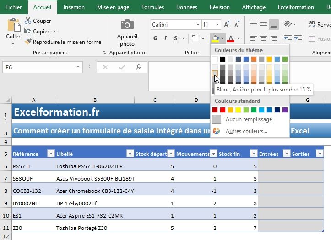This screenshot has width=331, height=240.
Task: Align text to bottom of cell
Action: point(274,24)
